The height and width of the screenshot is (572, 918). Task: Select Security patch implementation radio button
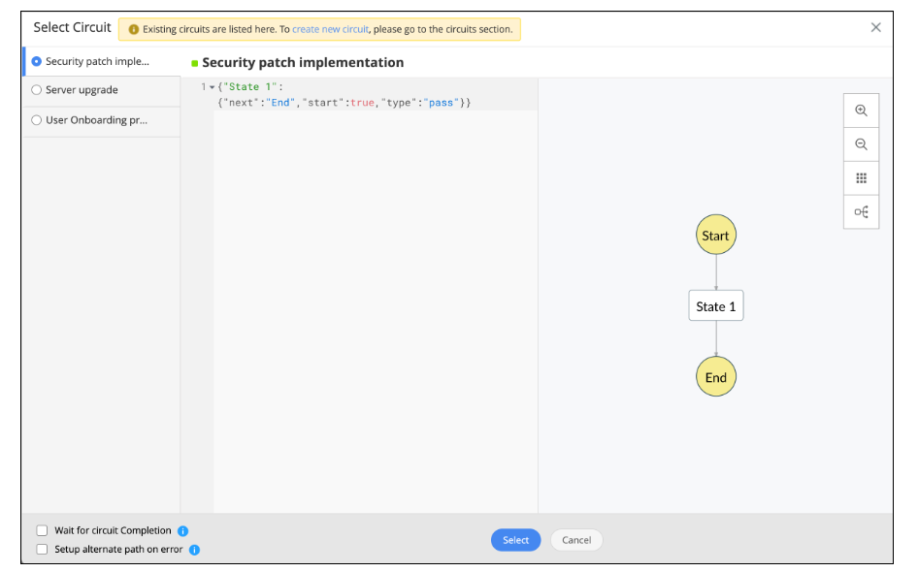36,61
